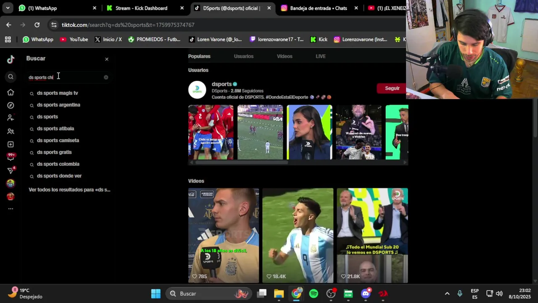Open the Friends icon in the sidebar
Screen dimensions: 538x303
pos(11,131)
